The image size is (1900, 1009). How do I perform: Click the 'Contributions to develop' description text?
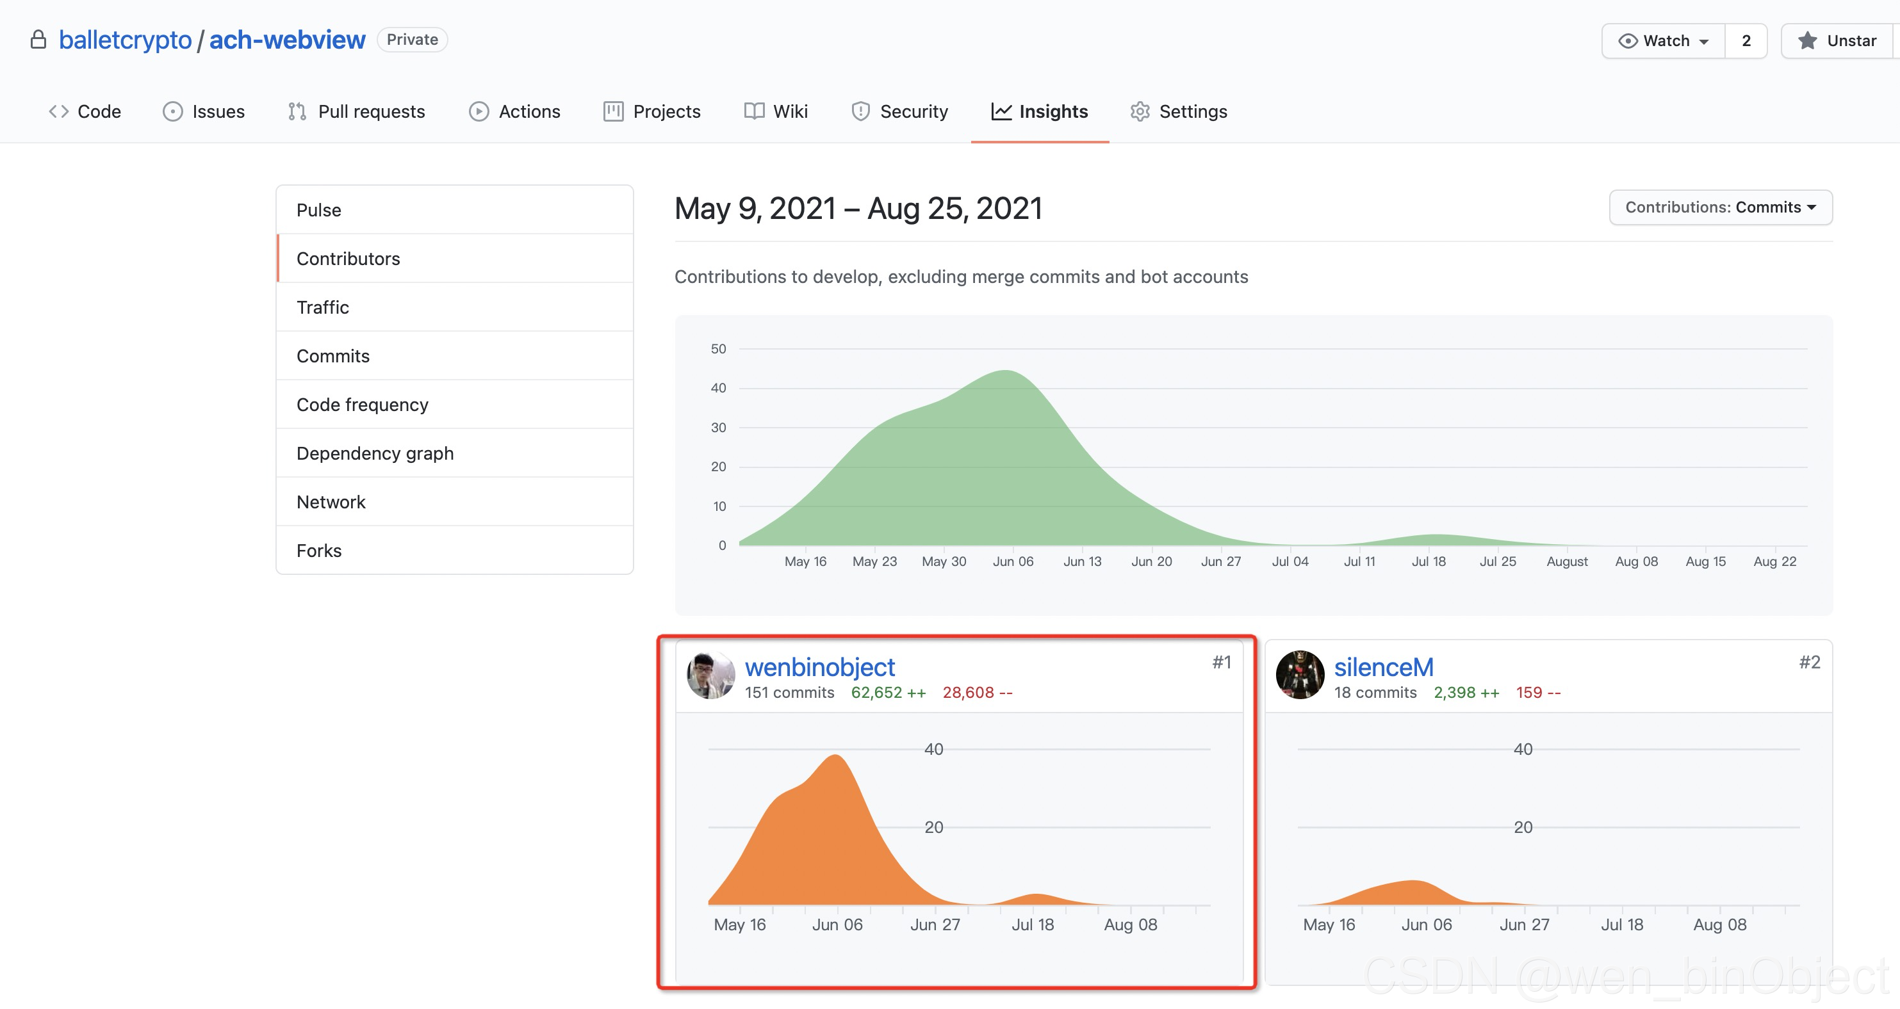click(x=961, y=277)
